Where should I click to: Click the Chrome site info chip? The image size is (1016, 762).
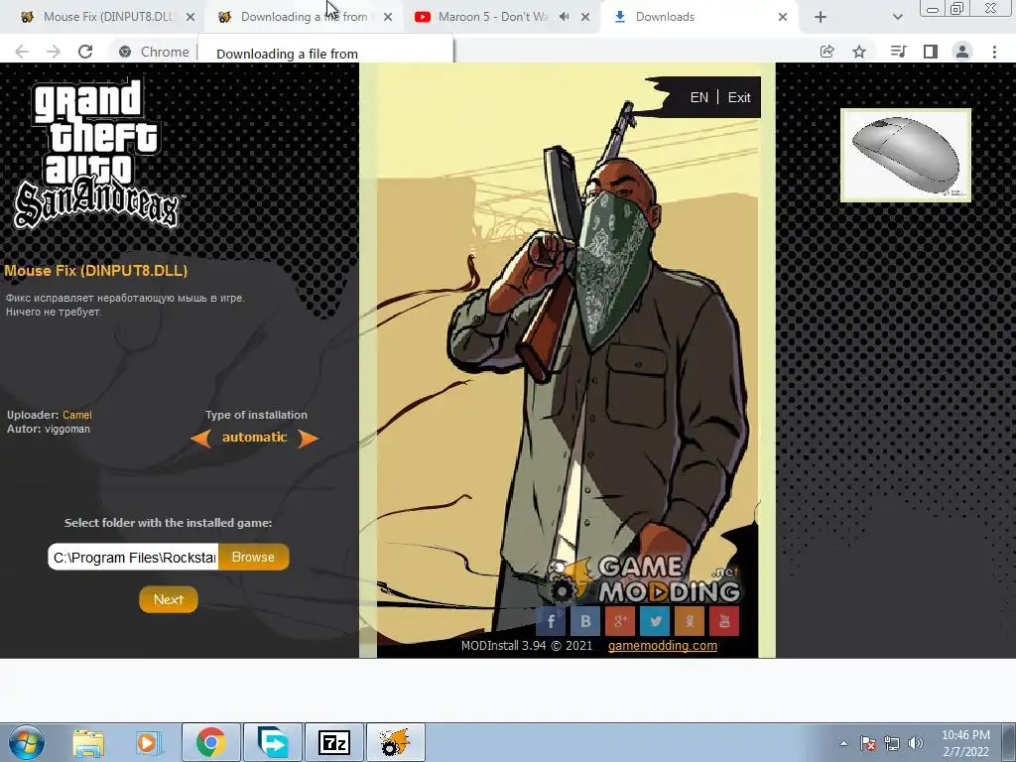154,52
